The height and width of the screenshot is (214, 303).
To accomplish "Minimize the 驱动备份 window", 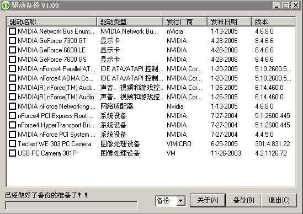I will pos(277,5).
